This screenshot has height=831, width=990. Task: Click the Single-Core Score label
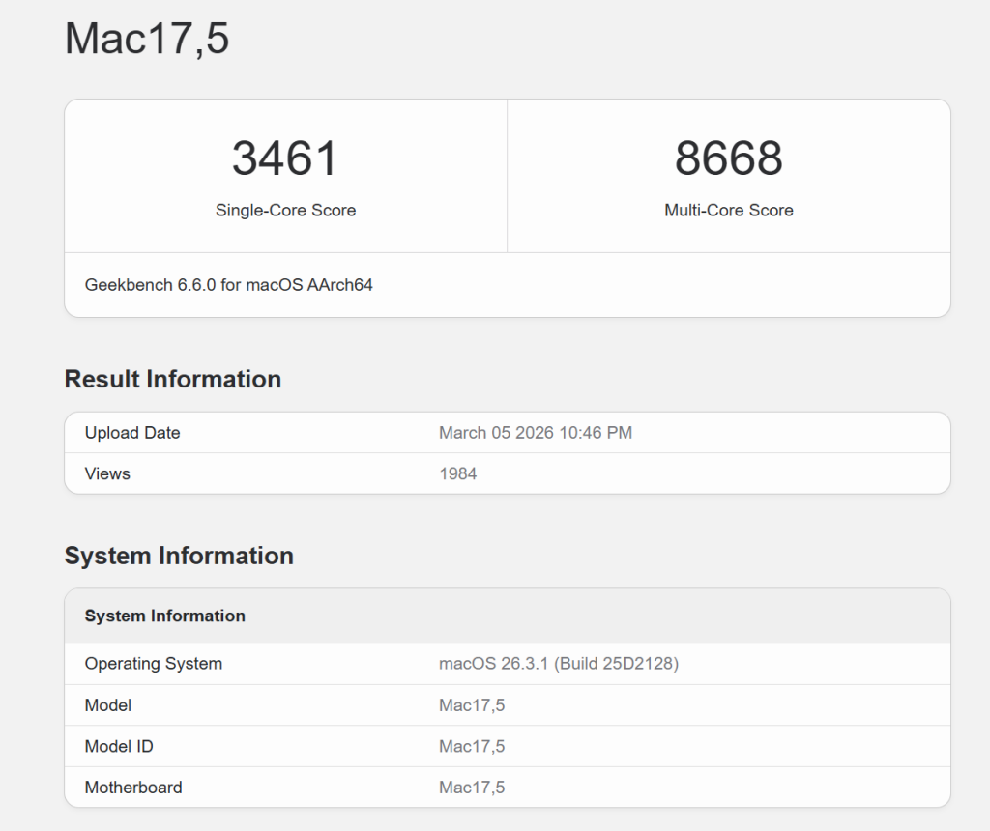(x=285, y=211)
